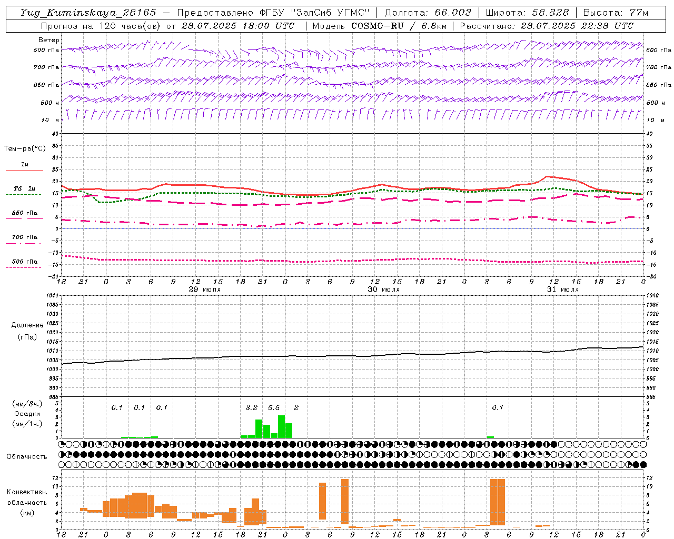Click the station name Yug_Kuminskaya_28165
Screen dimensions: 674x539
coord(88,13)
